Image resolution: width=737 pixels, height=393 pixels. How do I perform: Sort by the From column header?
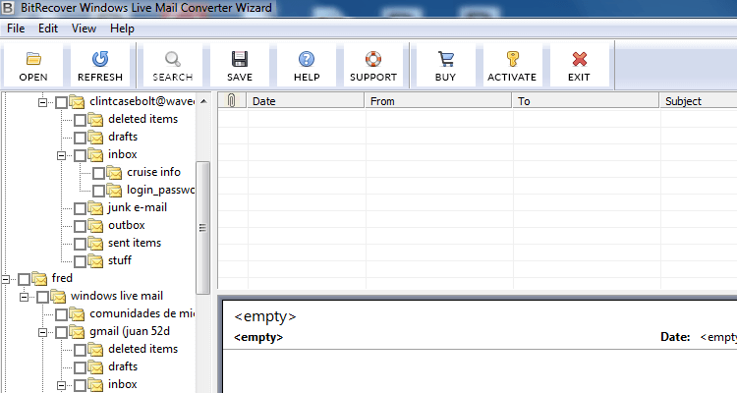[x=438, y=100]
